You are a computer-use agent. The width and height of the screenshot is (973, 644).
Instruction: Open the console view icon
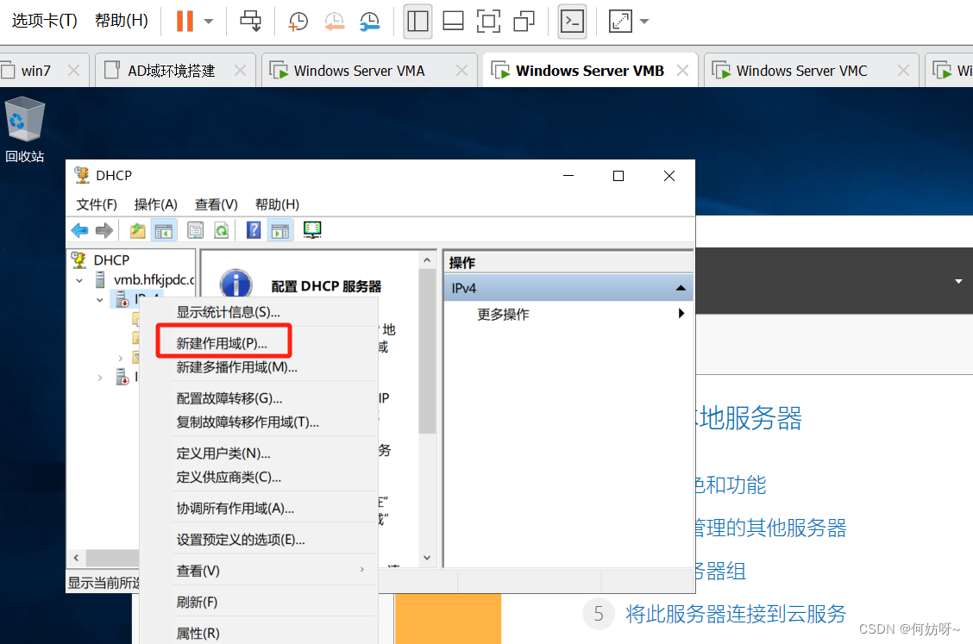click(572, 21)
